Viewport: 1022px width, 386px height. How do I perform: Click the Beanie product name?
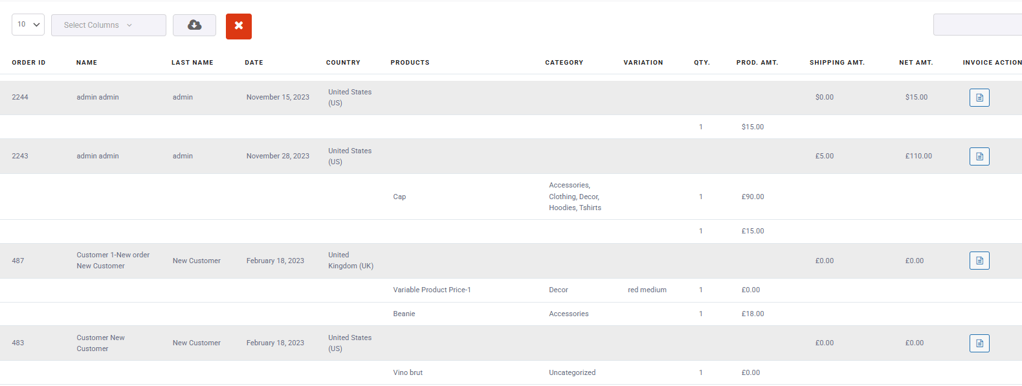pos(404,314)
